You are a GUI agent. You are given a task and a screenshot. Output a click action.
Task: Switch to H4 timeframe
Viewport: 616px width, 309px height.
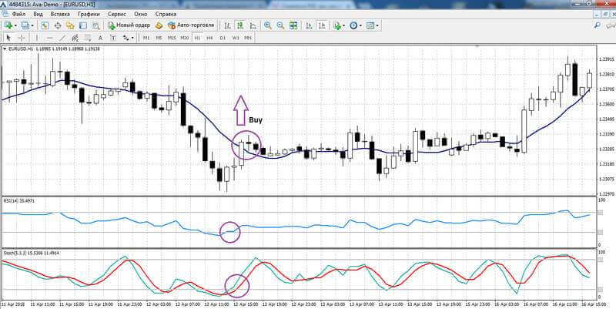(209, 38)
